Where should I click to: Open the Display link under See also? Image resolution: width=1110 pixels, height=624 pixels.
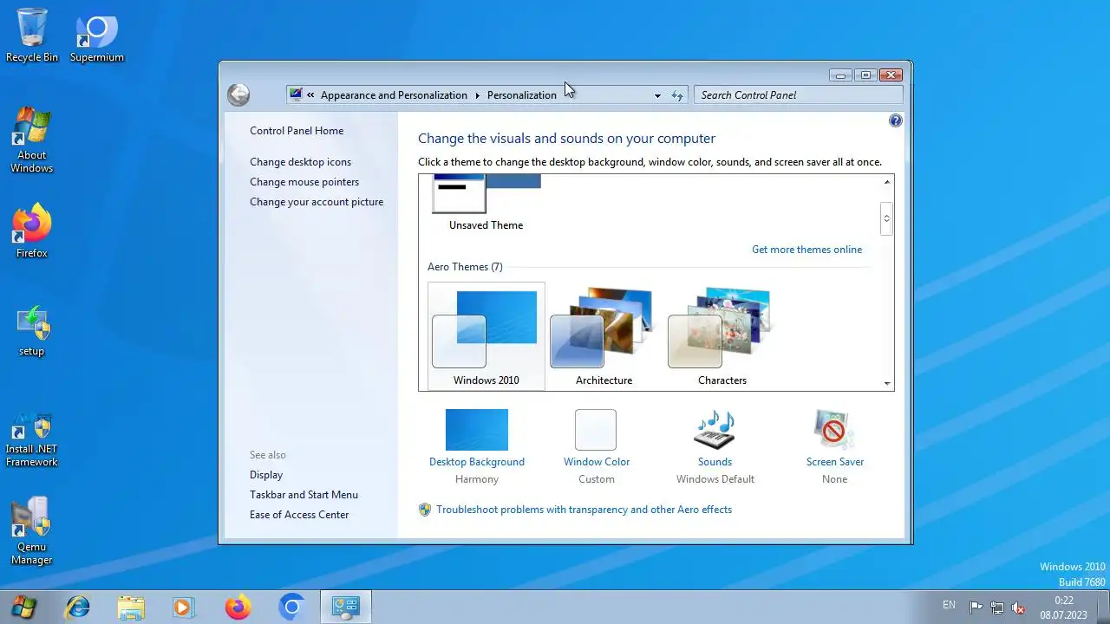point(266,475)
